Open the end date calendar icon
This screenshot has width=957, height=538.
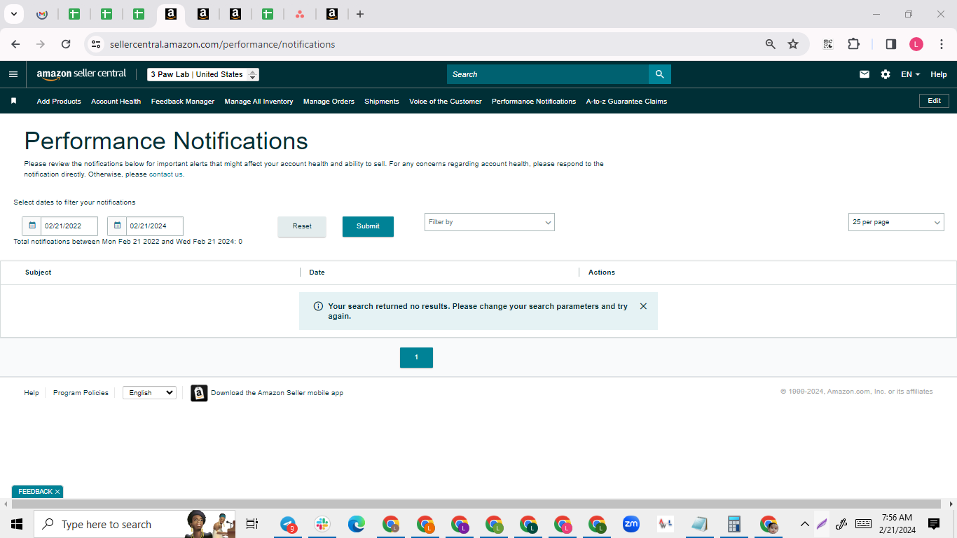(117, 226)
